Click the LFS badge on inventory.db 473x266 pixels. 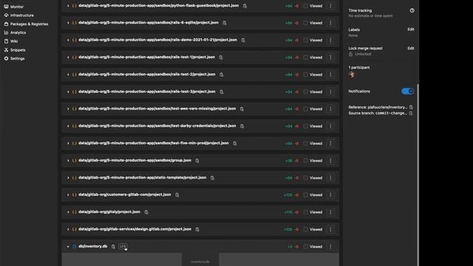tap(123, 246)
